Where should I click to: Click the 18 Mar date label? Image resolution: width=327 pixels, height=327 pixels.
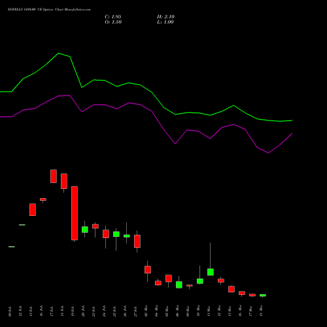[261, 311]
